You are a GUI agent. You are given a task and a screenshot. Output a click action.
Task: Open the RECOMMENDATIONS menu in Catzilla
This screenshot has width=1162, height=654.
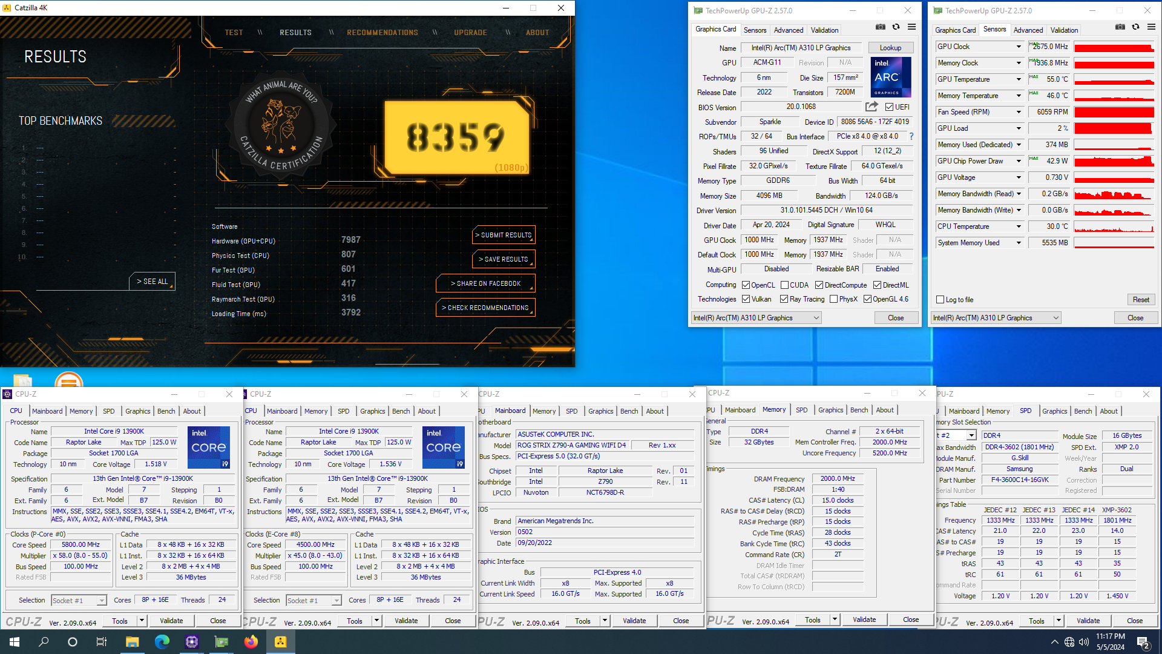tap(382, 33)
